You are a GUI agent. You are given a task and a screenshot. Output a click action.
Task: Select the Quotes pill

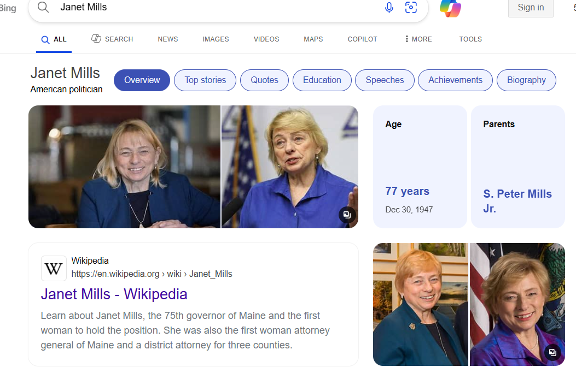point(265,80)
